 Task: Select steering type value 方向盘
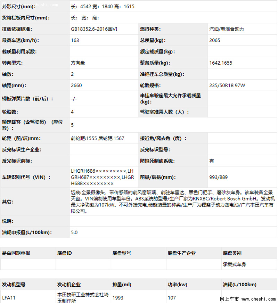78,63
